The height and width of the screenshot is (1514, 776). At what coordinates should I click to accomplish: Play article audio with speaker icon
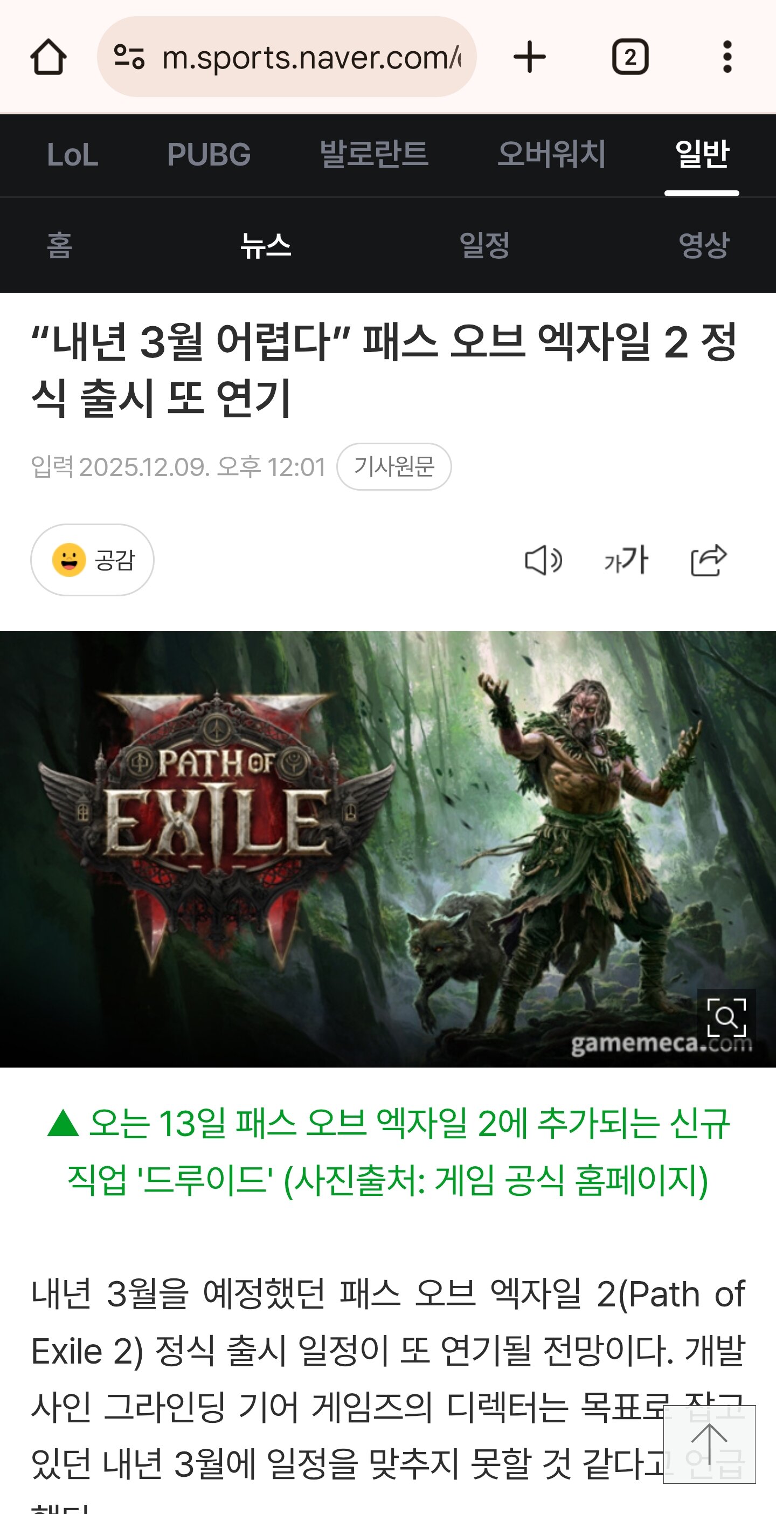pyautogui.click(x=543, y=560)
